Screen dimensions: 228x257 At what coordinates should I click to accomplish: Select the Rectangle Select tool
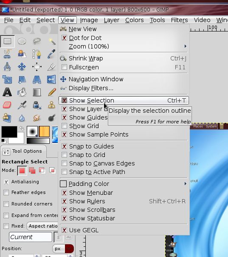click(7, 41)
